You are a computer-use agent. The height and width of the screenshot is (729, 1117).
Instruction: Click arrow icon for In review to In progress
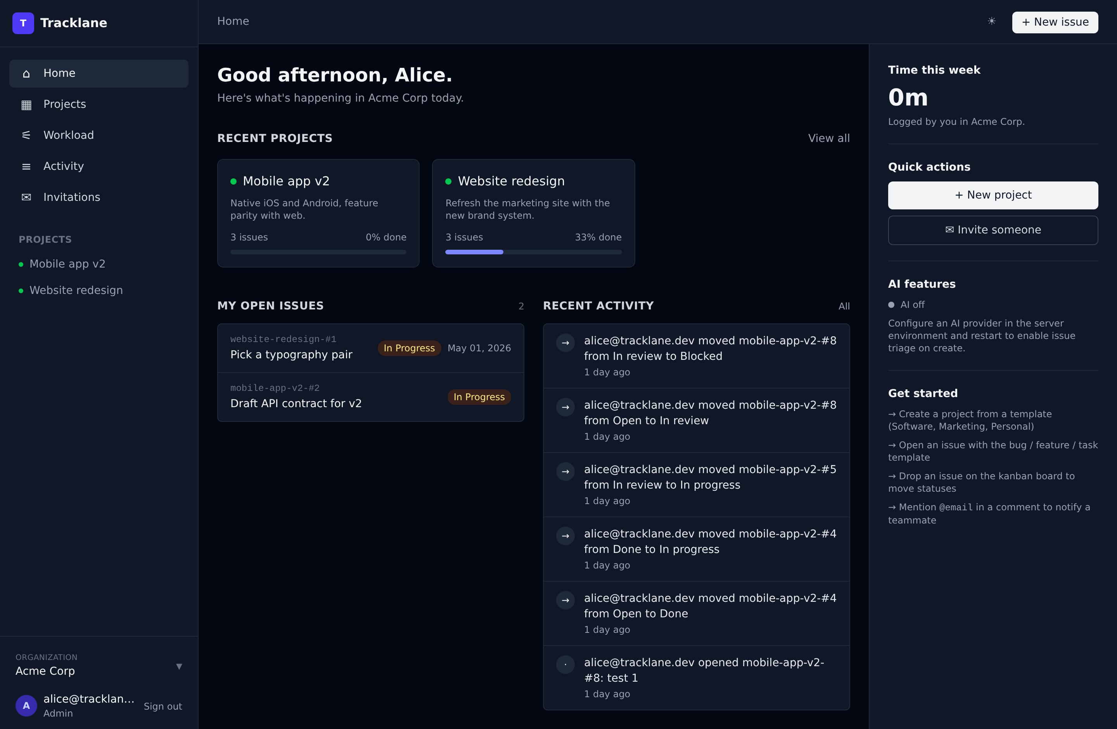[565, 471]
